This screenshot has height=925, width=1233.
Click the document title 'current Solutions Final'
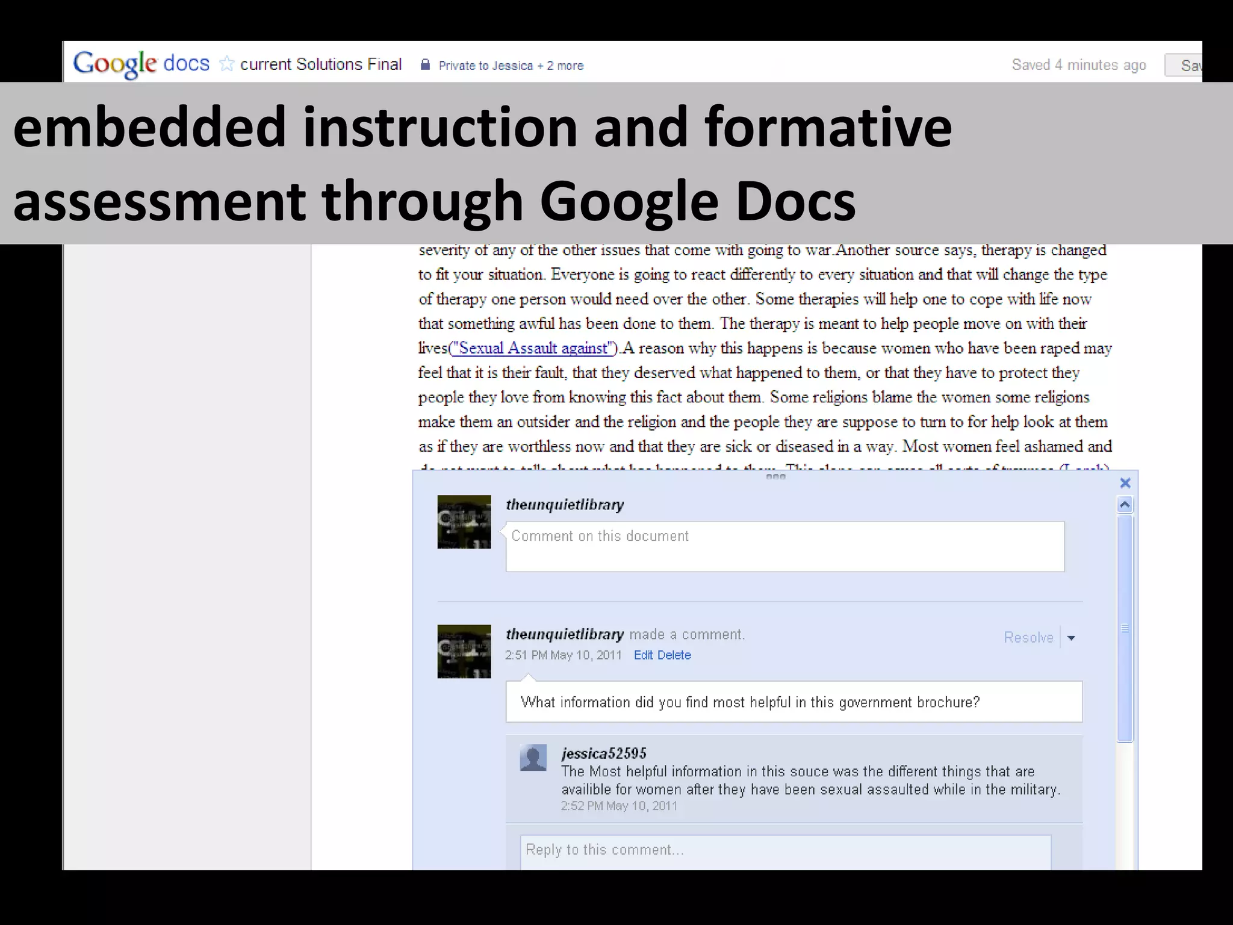(x=321, y=64)
